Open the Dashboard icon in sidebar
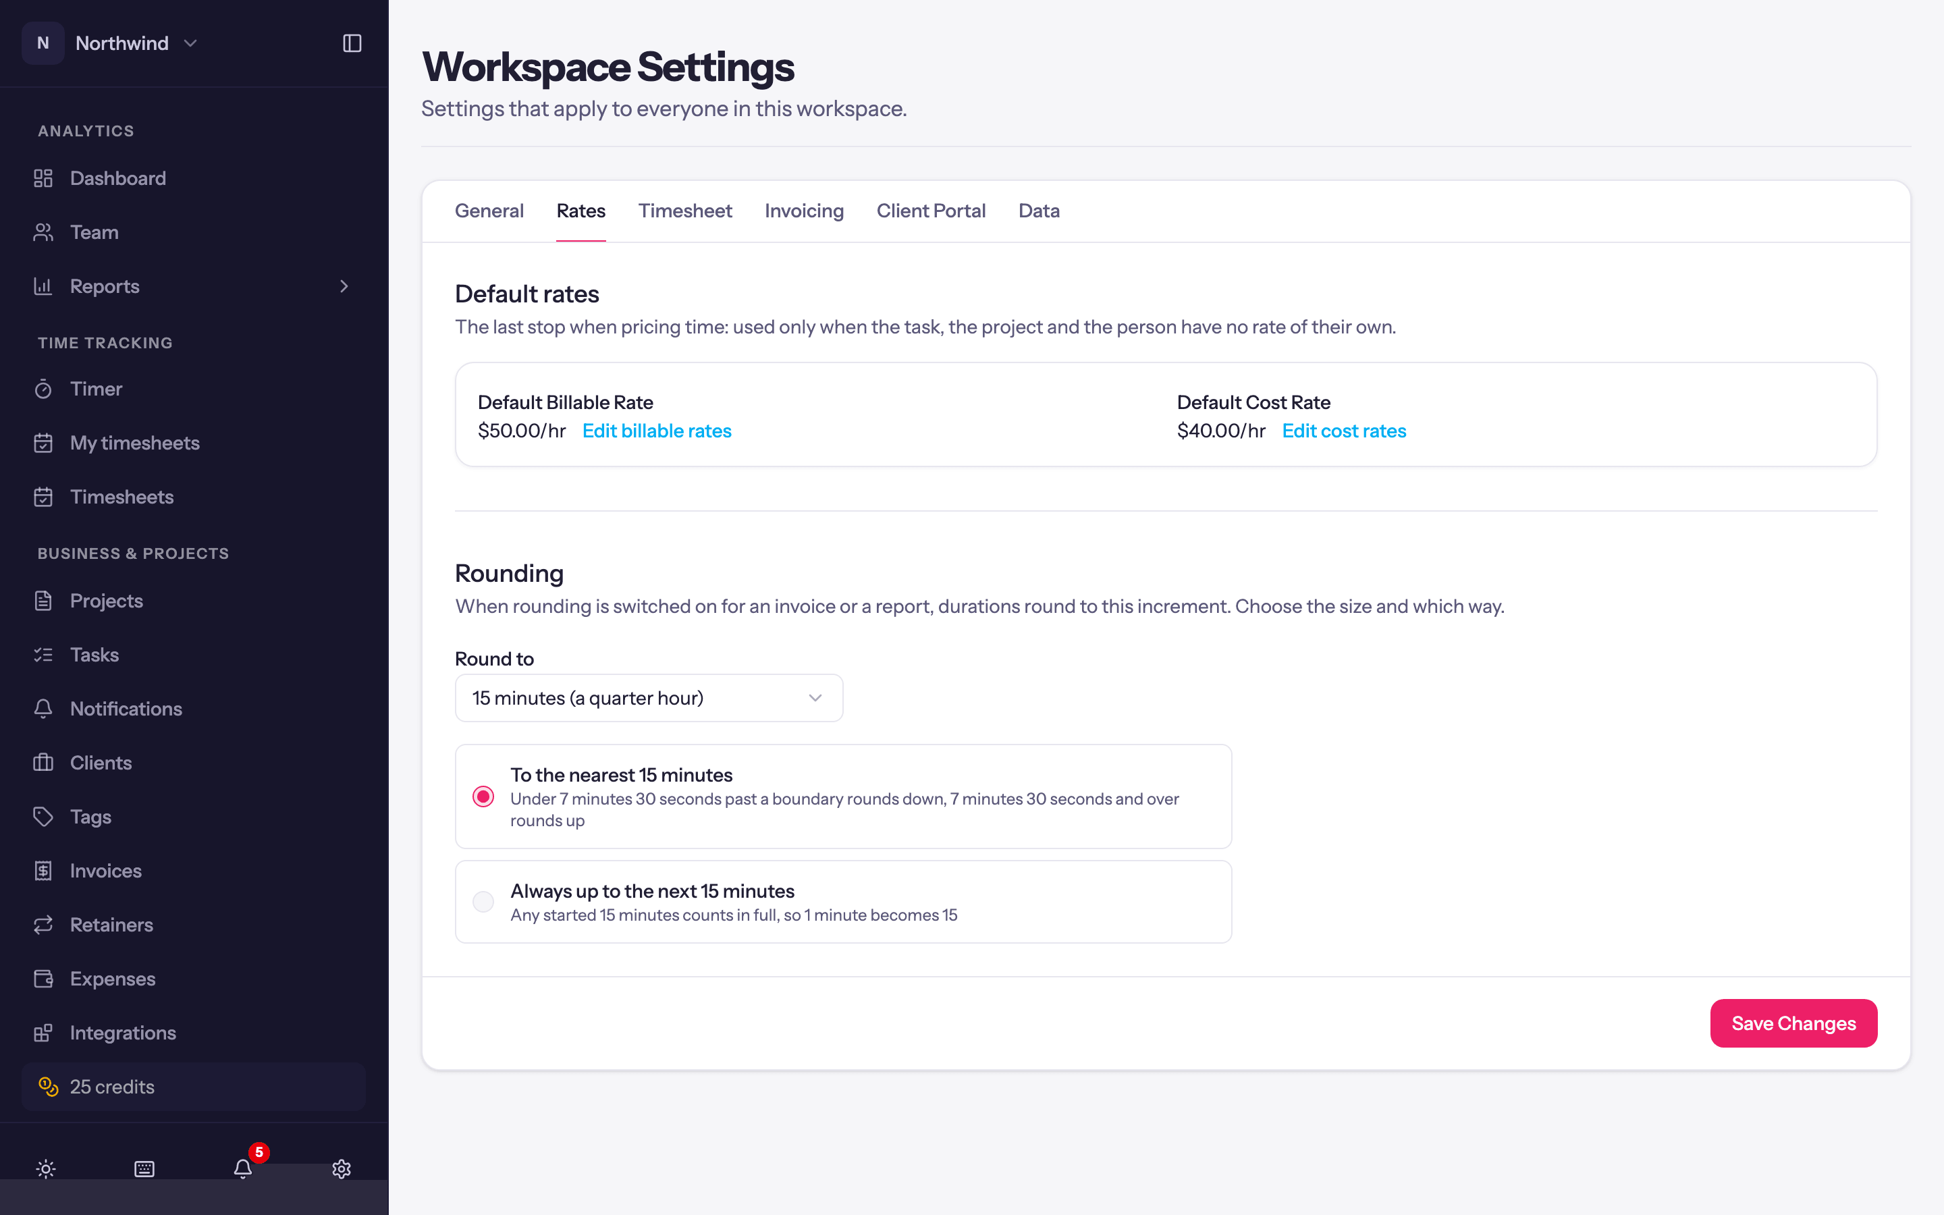The height and width of the screenshot is (1215, 1944). (x=43, y=178)
